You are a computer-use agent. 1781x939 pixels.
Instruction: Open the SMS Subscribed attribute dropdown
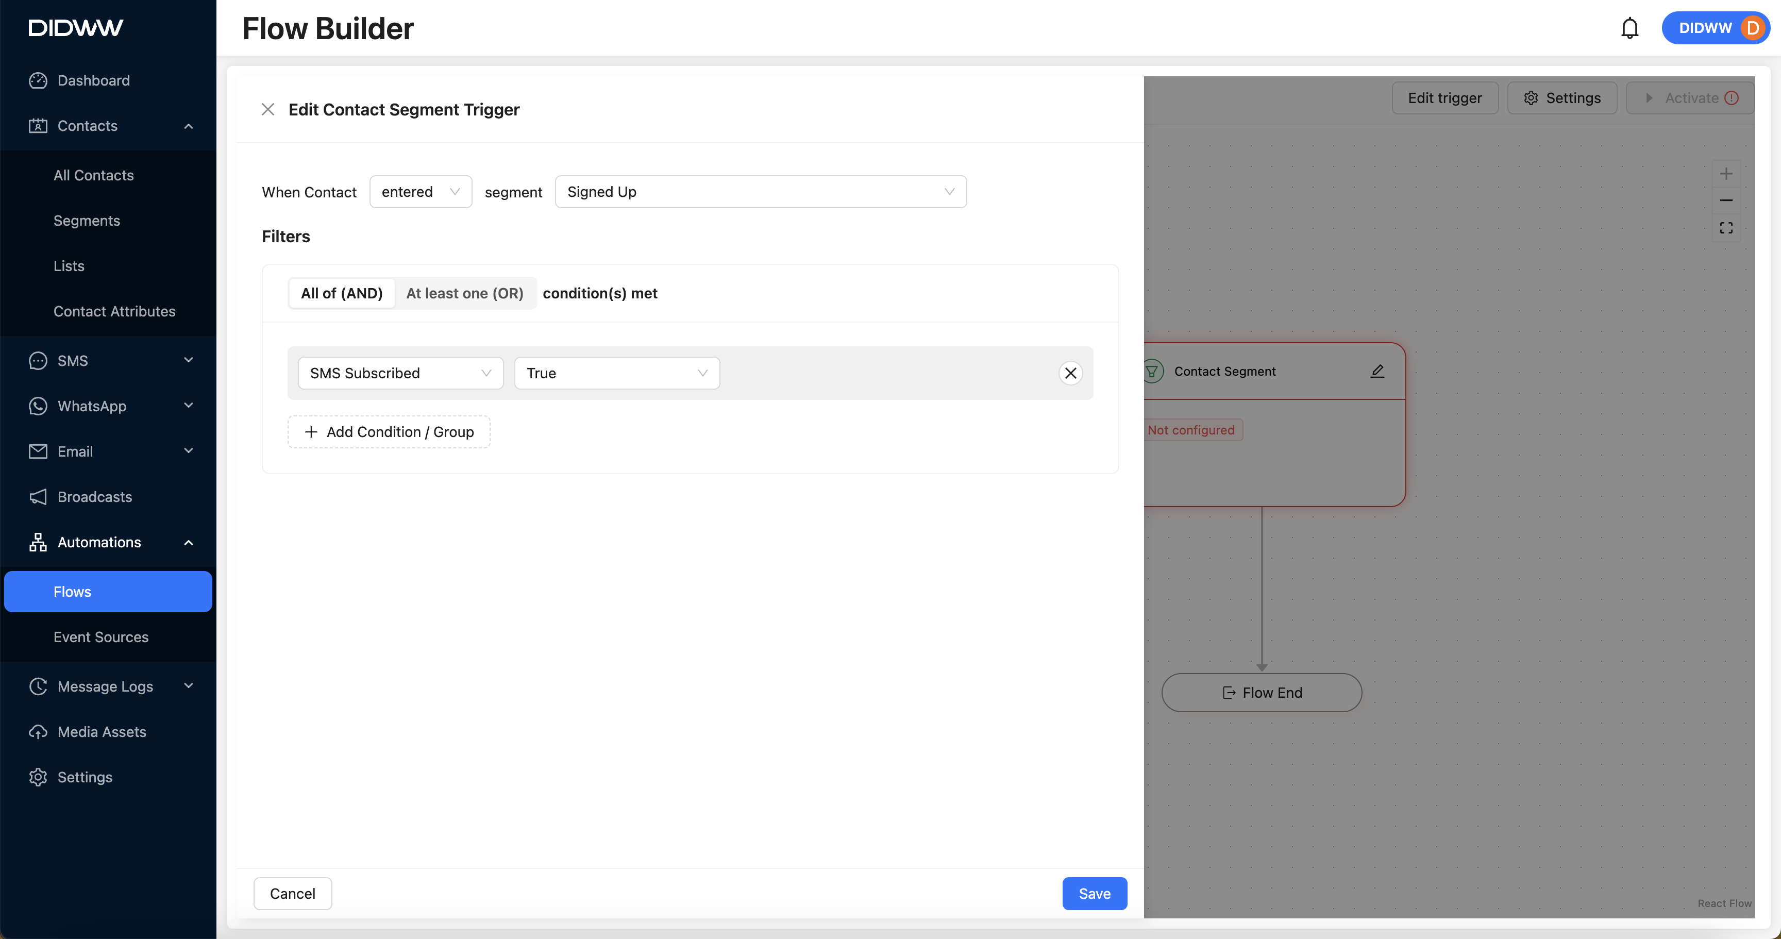399,374
